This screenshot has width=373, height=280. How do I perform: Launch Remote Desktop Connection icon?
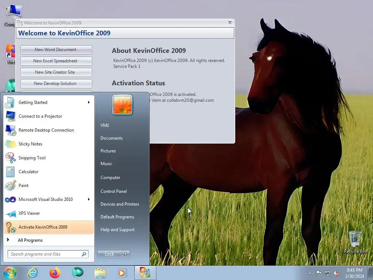point(10,130)
